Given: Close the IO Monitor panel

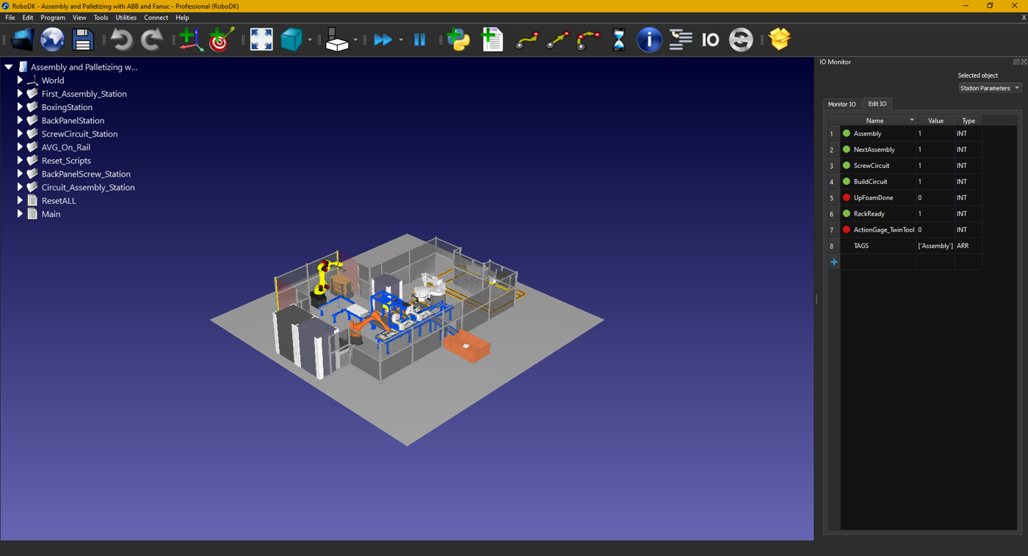Looking at the screenshot, I should pos(1023,62).
